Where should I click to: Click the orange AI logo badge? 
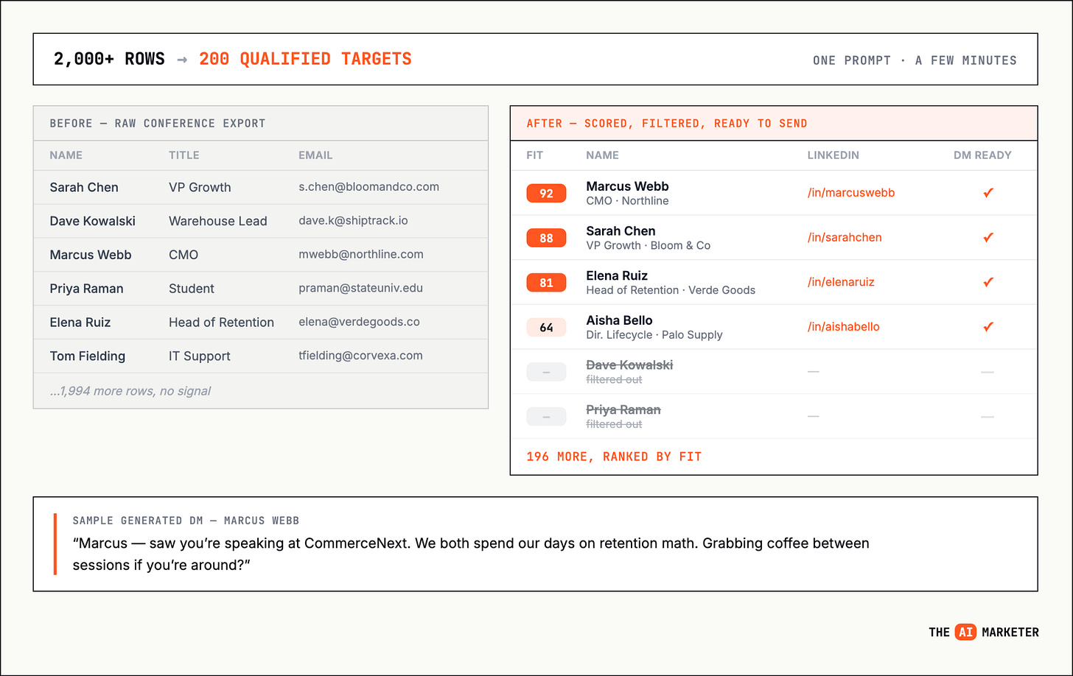tap(965, 632)
